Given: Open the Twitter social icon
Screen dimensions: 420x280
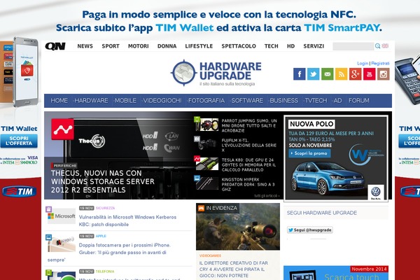Looking at the screenshot, I should click(x=313, y=74).
